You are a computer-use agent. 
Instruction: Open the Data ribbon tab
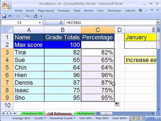click(x=77, y=11)
